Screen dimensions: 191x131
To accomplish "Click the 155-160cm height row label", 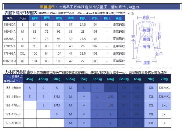I will (13, 88).
